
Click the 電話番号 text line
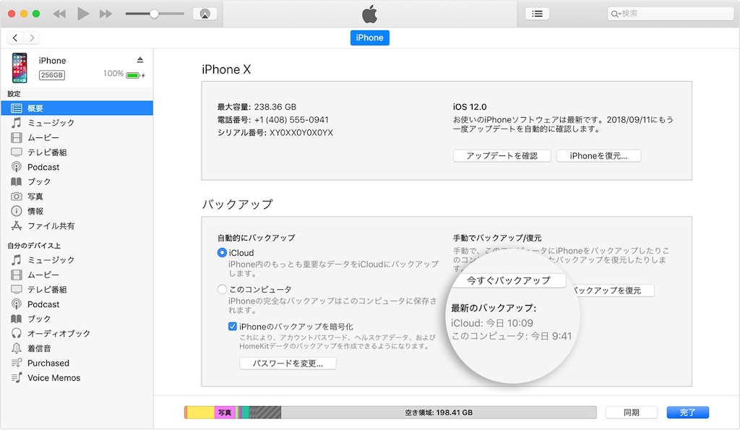pyautogui.click(x=272, y=120)
